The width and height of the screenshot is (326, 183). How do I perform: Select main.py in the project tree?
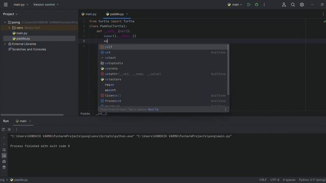coord(21,33)
